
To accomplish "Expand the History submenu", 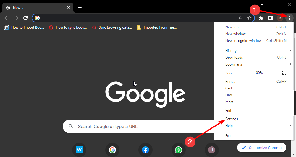I will point(254,51).
